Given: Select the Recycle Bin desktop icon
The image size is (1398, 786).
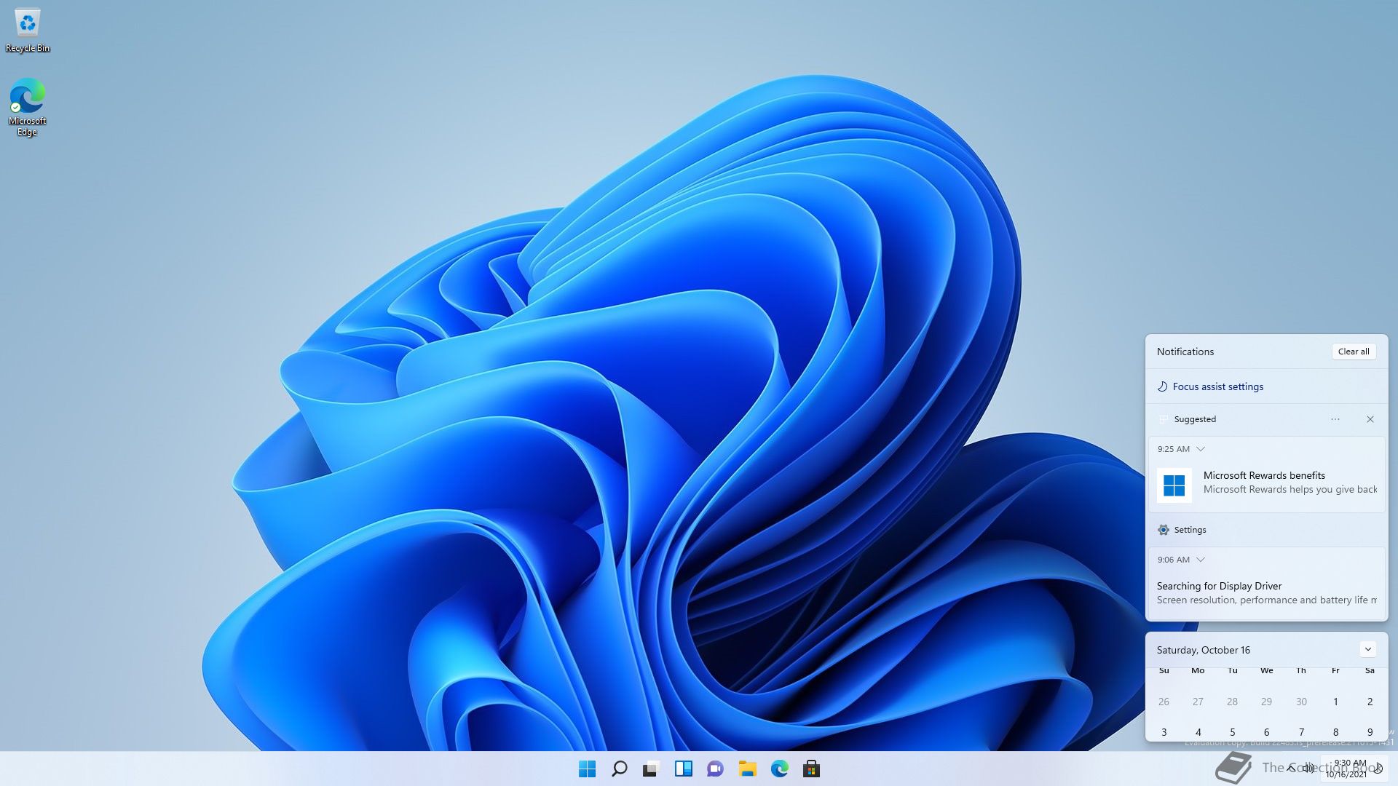Looking at the screenshot, I should coord(28,31).
